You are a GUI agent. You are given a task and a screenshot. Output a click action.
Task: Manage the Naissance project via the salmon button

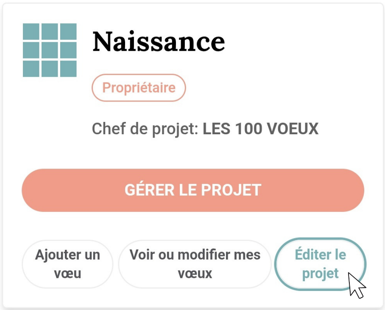coord(193,190)
